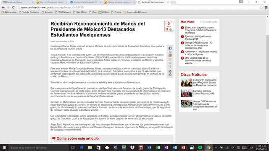
Task: Bookmark this page with the star
Action: (x=261, y=8)
